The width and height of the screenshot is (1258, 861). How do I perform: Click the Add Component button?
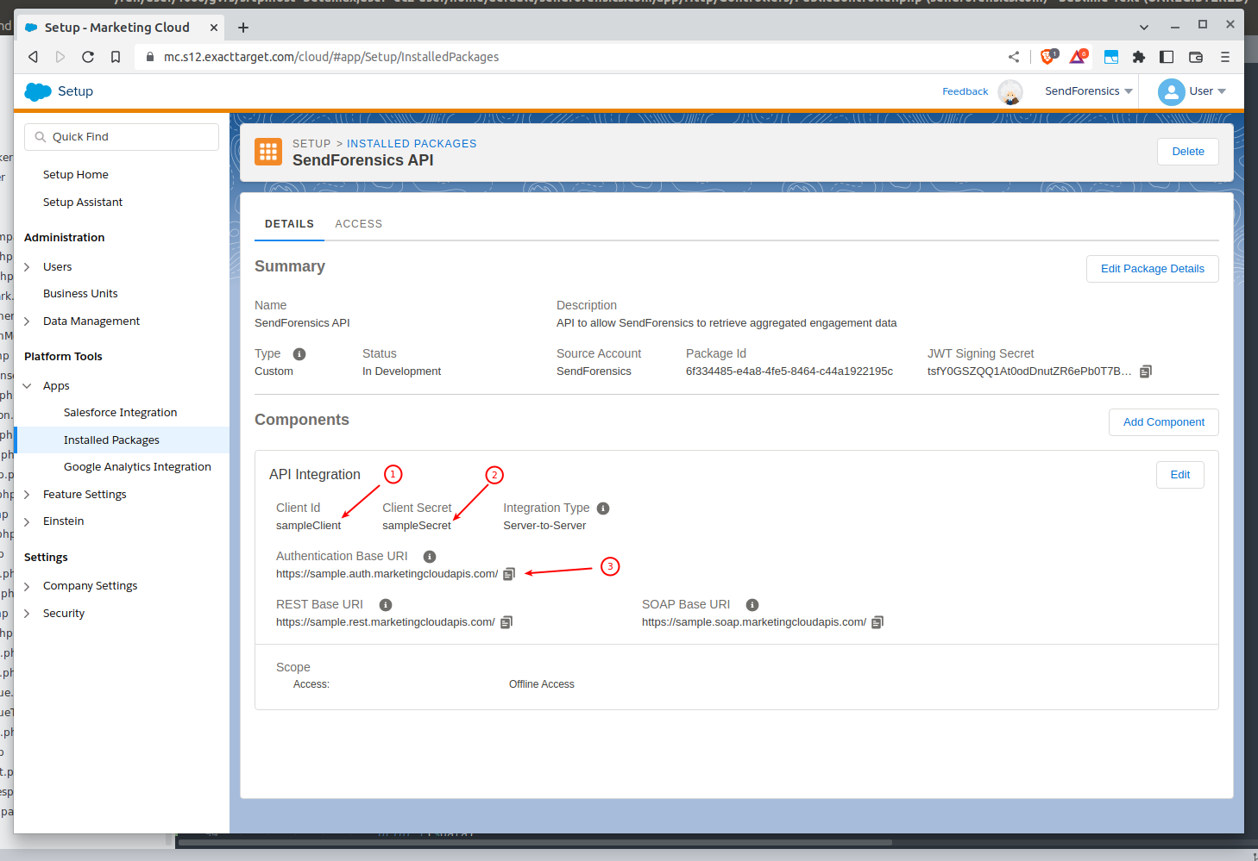click(1164, 422)
